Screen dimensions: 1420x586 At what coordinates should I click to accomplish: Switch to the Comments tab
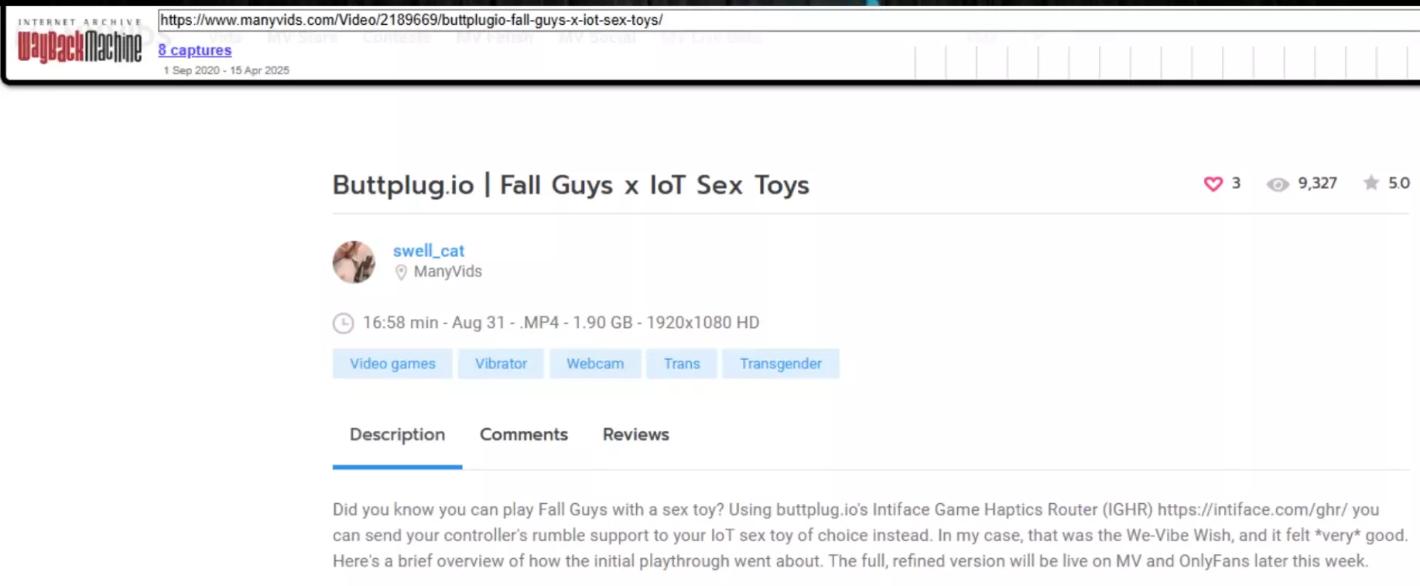[x=524, y=435]
